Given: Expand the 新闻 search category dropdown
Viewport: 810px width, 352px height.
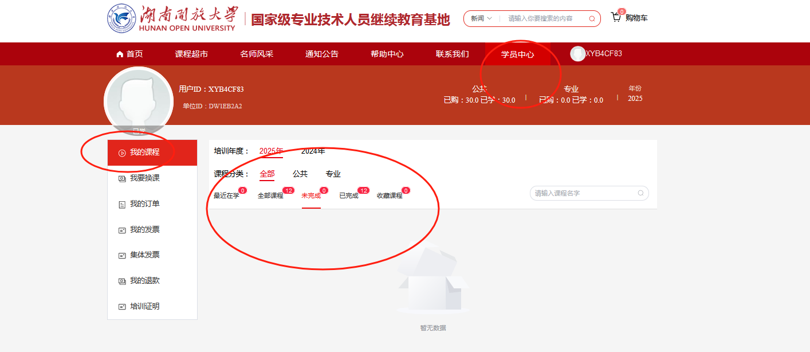Looking at the screenshot, I should (x=481, y=18).
